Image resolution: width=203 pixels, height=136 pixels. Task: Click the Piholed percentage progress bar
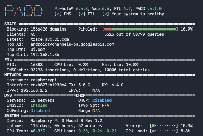click(140, 29)
